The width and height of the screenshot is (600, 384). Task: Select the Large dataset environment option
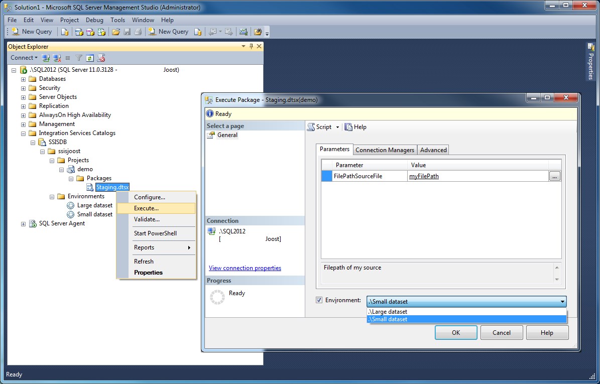coord(397,311)
